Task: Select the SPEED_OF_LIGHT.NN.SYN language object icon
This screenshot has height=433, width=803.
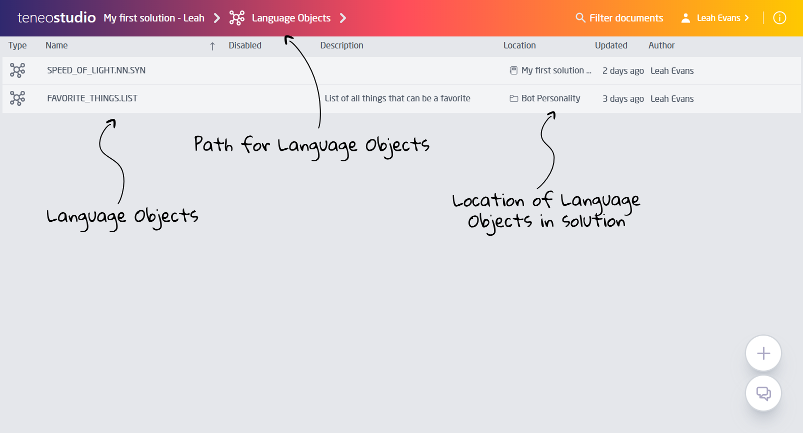Action: coord(17,70)
